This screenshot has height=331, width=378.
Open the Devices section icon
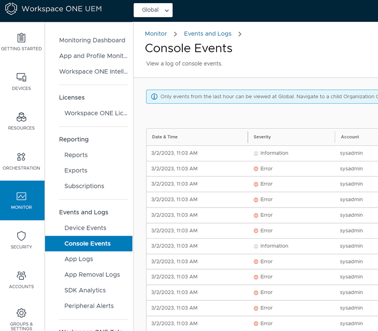click(21, 77)
